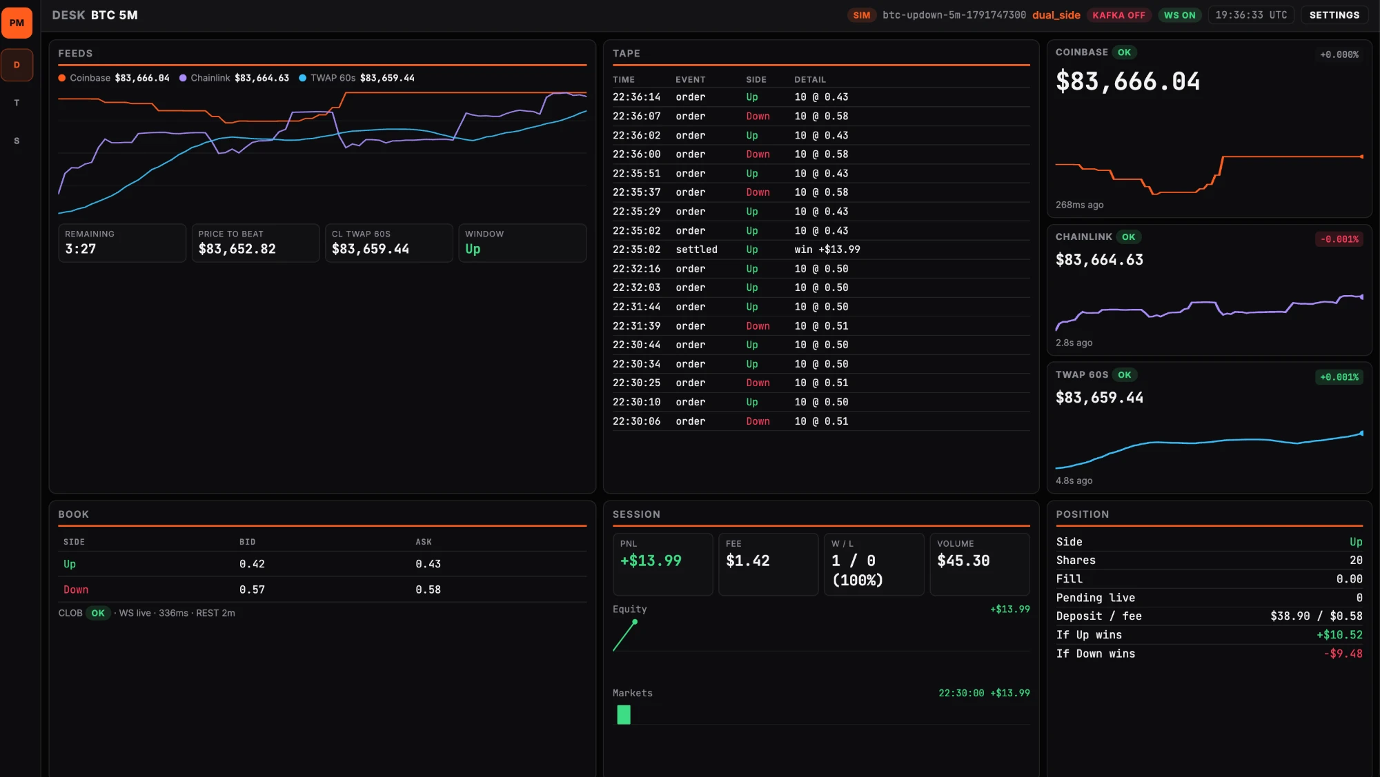
Task: Click the TWAP +0.001% change badge
Action: click(1339, 377)
